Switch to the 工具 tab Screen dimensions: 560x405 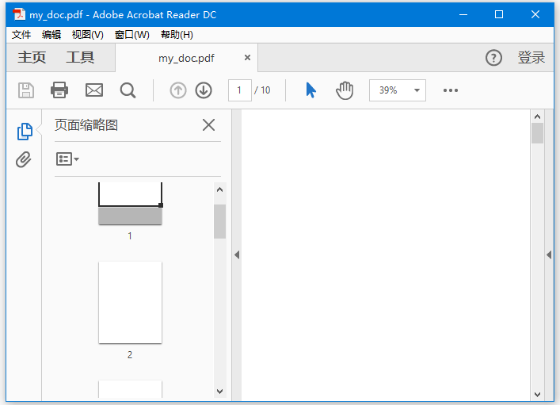tap(80, 57)
